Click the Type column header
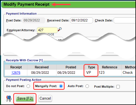136x105 pixels. (91, 67)
